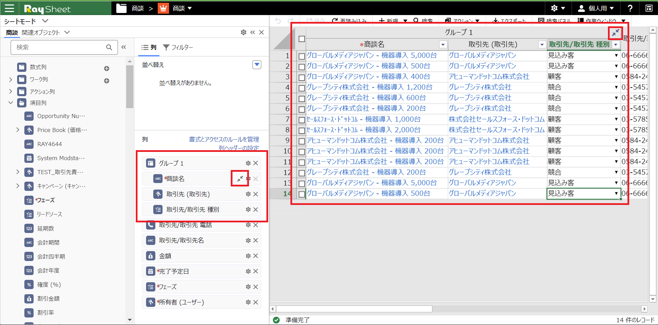This screenshot has height=325, width=658.
Task: Open the 取引先/取引先 種別 column filter dropdown
Action: [616, 44]
